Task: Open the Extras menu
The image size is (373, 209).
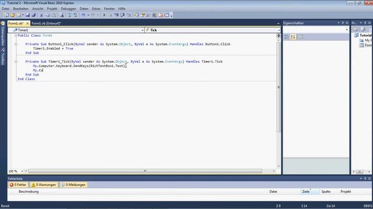Action: click(96, 9)
